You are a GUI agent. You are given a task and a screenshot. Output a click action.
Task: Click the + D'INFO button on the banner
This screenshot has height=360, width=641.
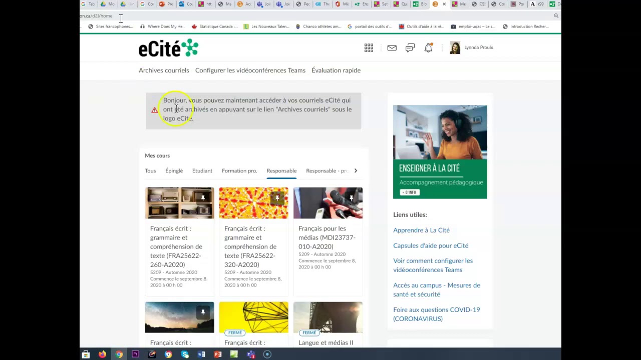[x=409, y=192]
